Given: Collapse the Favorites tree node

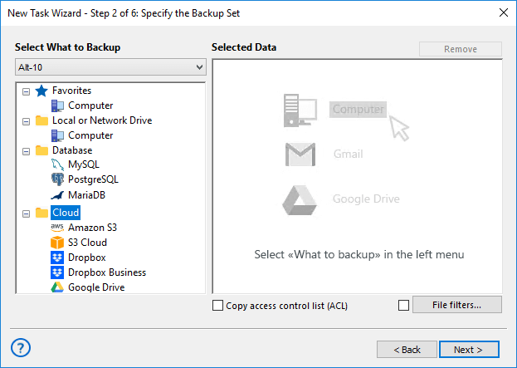Looking at the screenshot, I should click(26, 91).
